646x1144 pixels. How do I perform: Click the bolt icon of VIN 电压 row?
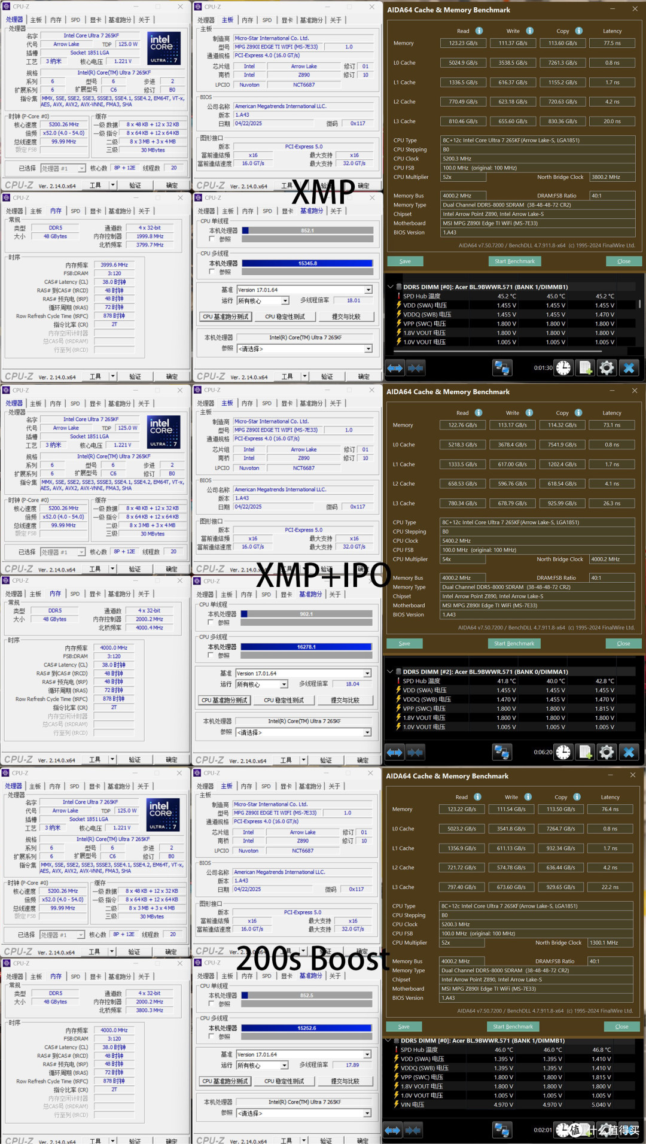[396, 1105]
